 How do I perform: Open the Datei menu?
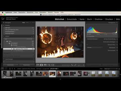[15, 12]
